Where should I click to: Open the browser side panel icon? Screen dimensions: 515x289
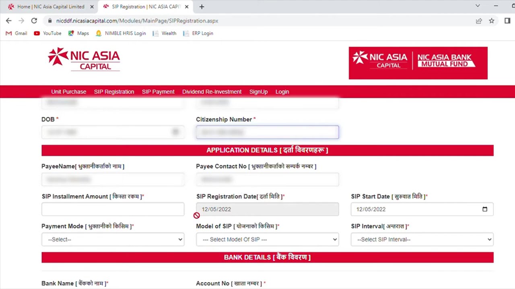point(507,21)
